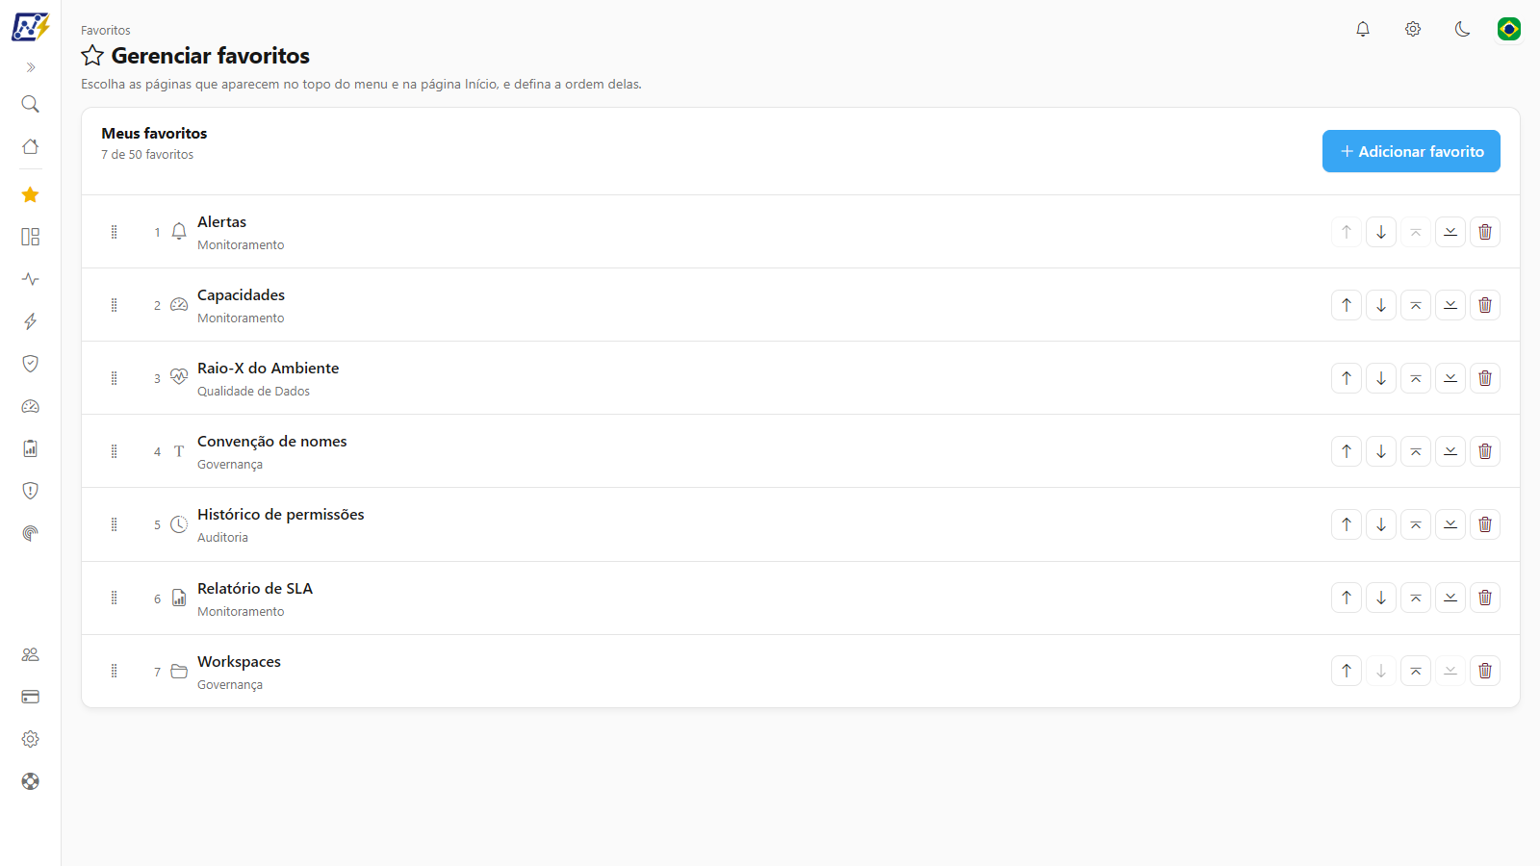
Task: Move Raio-X do Ambiente down
Action: [x=1381, y=378]
